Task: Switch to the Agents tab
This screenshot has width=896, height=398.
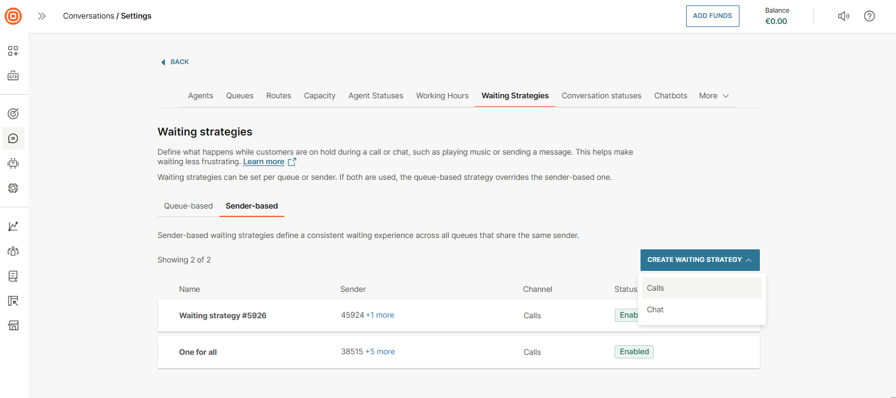Action: [x=200, y=96]
